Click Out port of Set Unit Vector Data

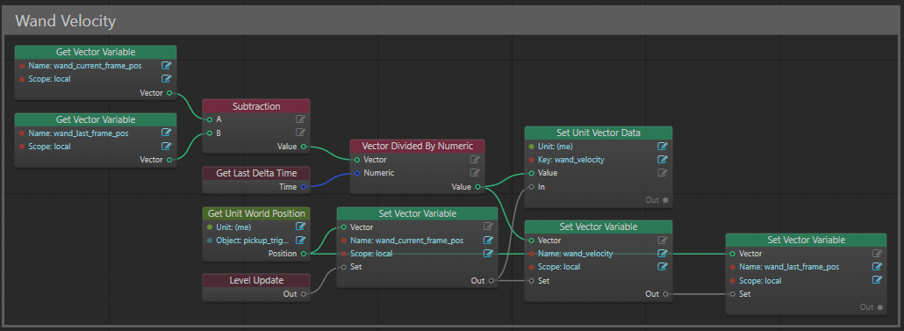pos(665,200)
